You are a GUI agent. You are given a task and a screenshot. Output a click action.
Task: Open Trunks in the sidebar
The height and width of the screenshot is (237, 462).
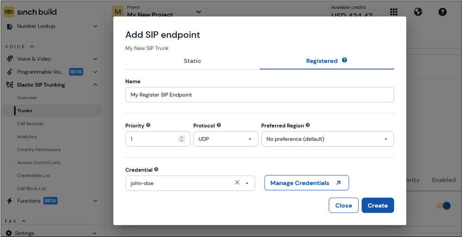tap(52, 111)
